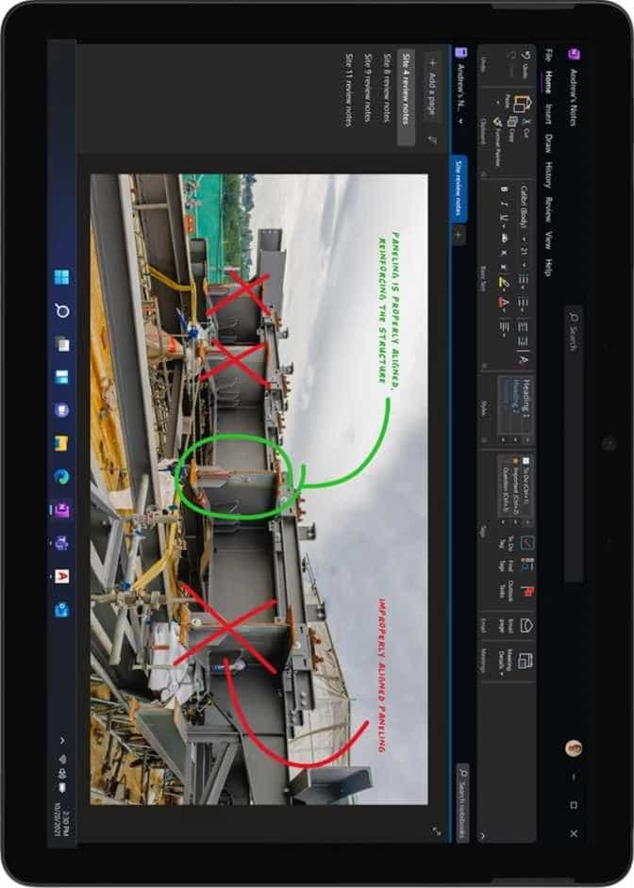Apply the yellow text highlight color
Viewport: 634px width, 888px height.
504,281
